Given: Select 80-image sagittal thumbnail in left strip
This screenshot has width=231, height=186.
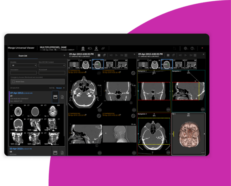Looking at the screenshot, I should coord(121,64).
